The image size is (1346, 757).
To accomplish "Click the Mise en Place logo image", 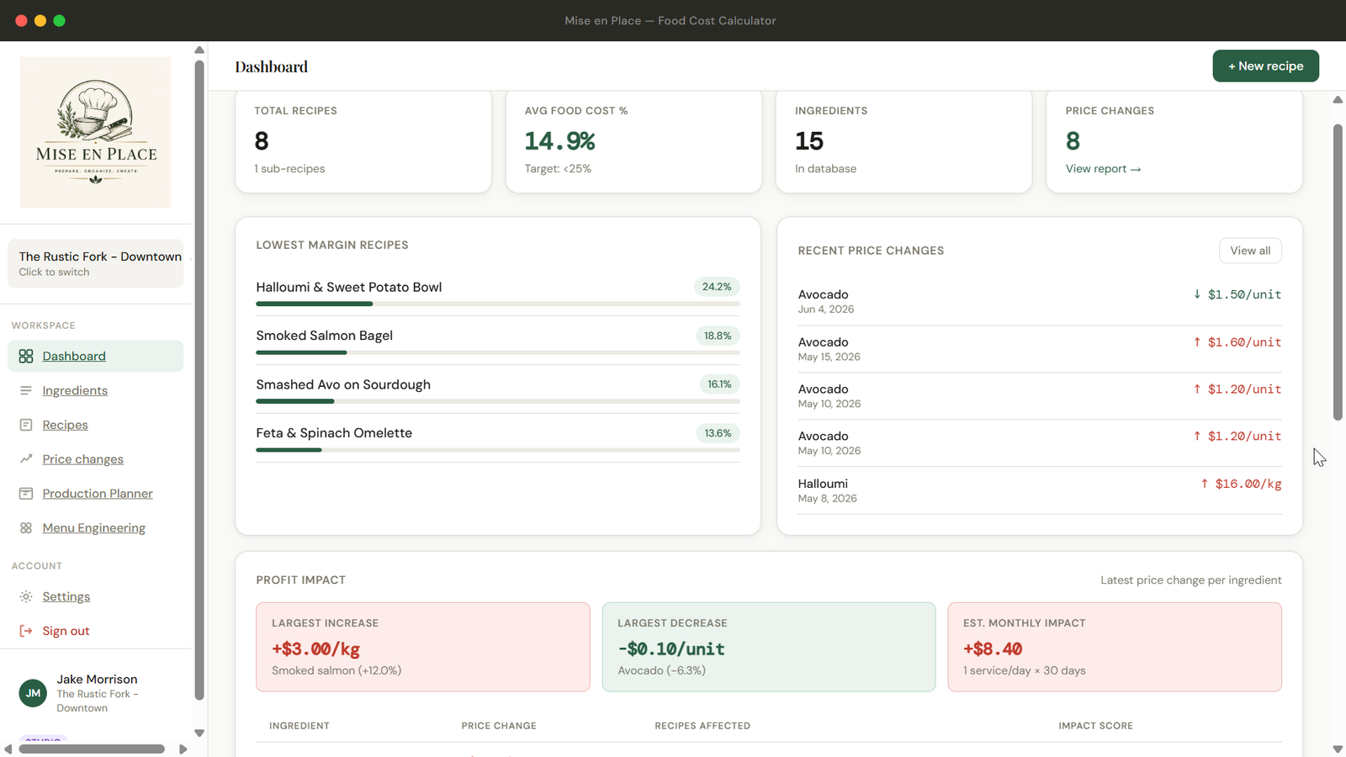I will click(96, 132).
